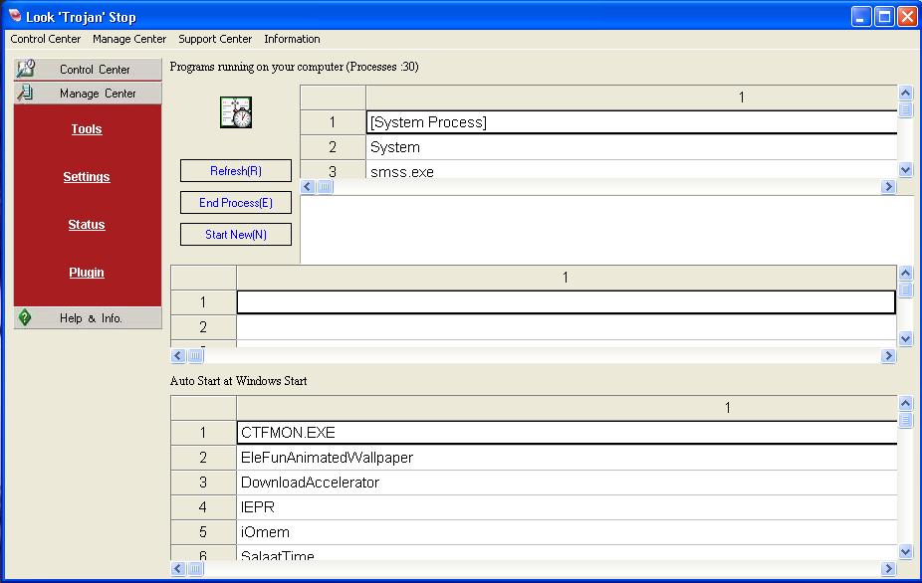Maximize the Look 'Trojan' Stop window

[x=884, y=17]
